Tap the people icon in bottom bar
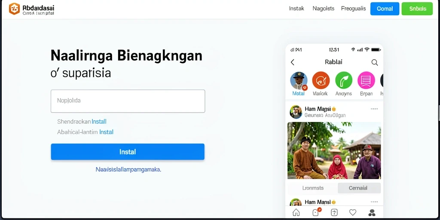 coord(372,213)
